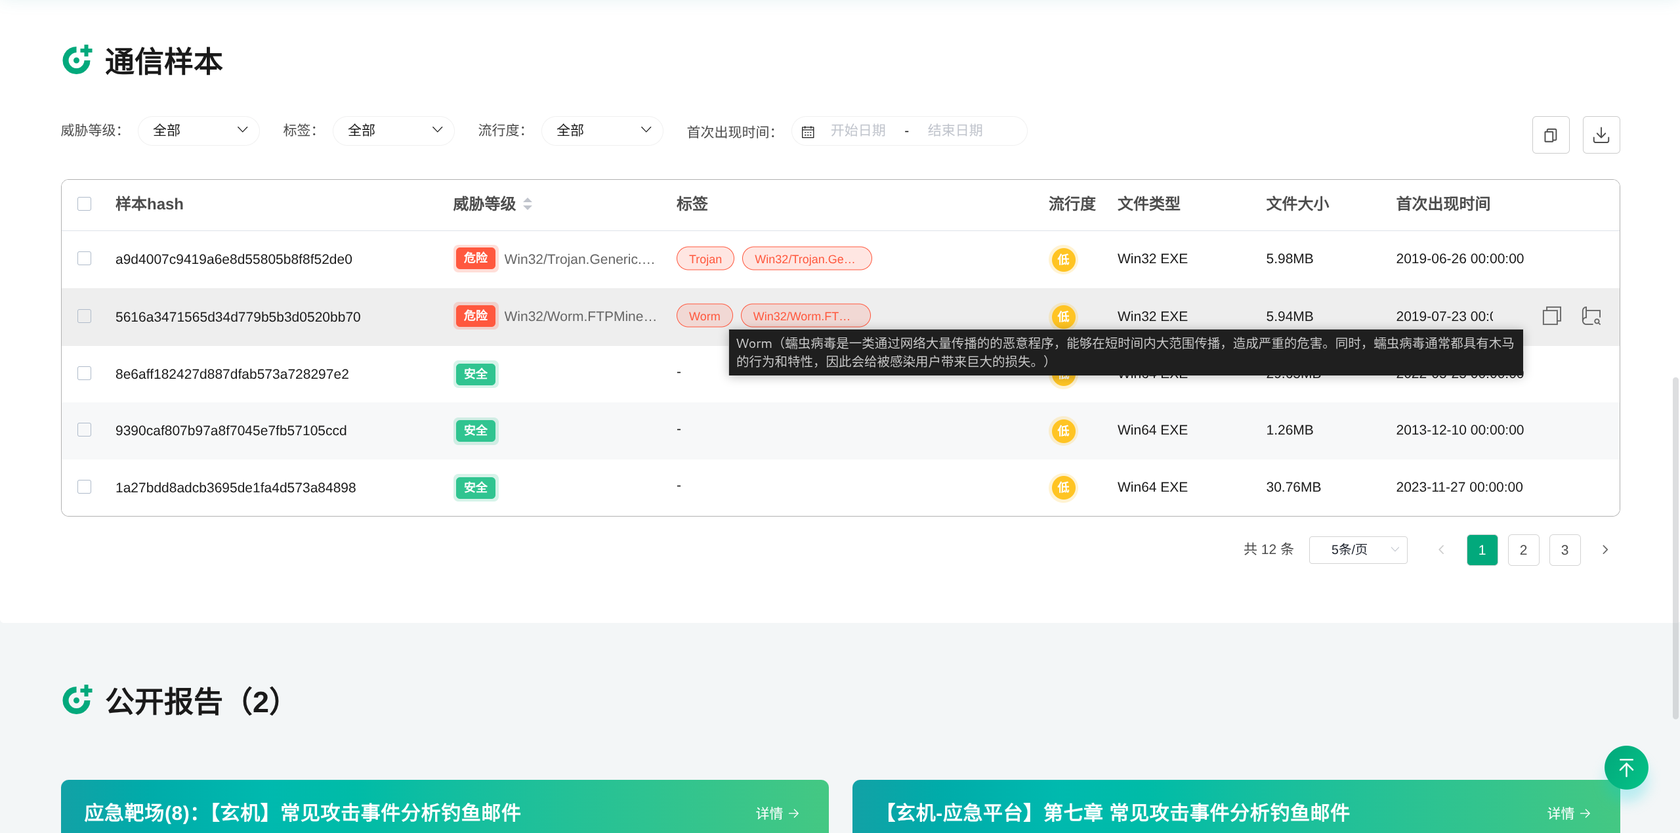1680x833 pixels.
Task: Click the download icon above the table
Action: coord(1601,135)
